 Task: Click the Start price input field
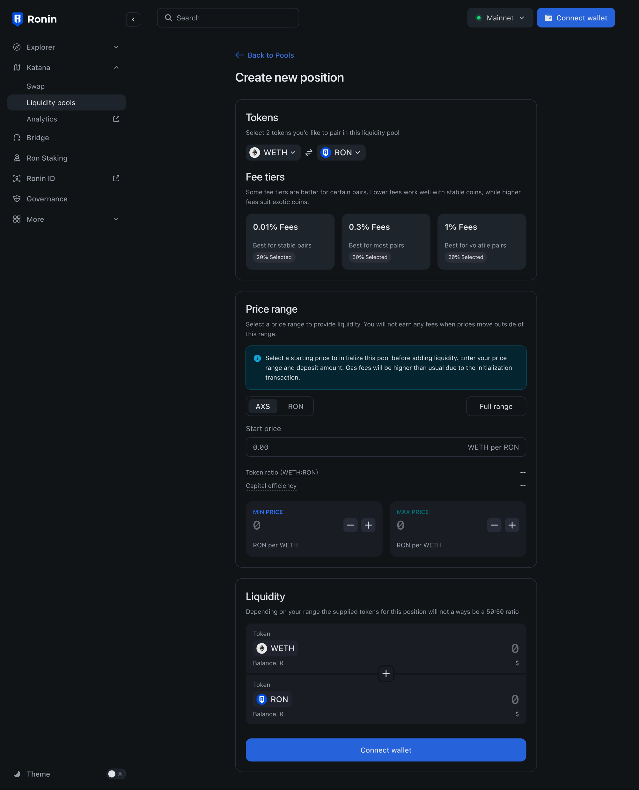386,447
